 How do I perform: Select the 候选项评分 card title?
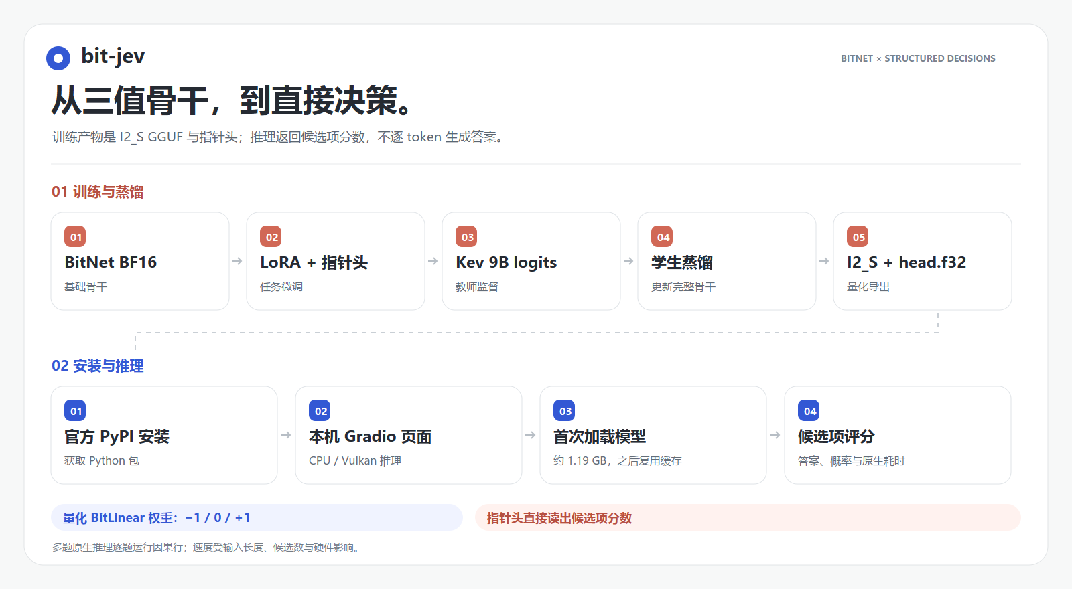tap(836, 436)
